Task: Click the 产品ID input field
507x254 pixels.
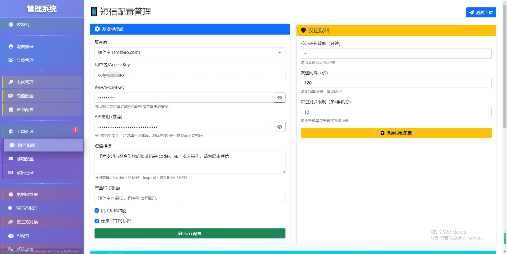Action: [x=190, y=198]
